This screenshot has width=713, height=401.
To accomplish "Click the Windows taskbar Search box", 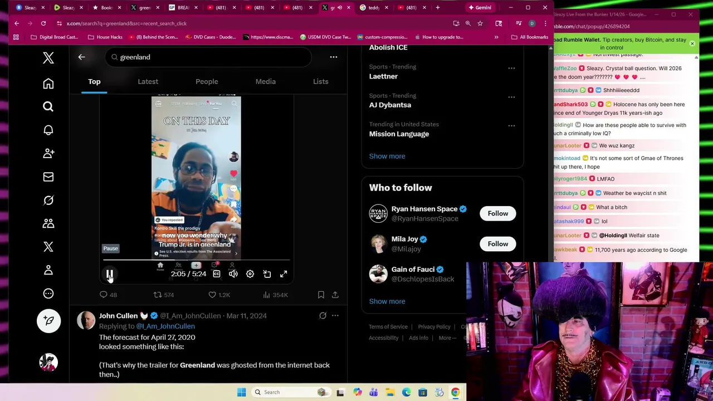I will click(290, 392).
